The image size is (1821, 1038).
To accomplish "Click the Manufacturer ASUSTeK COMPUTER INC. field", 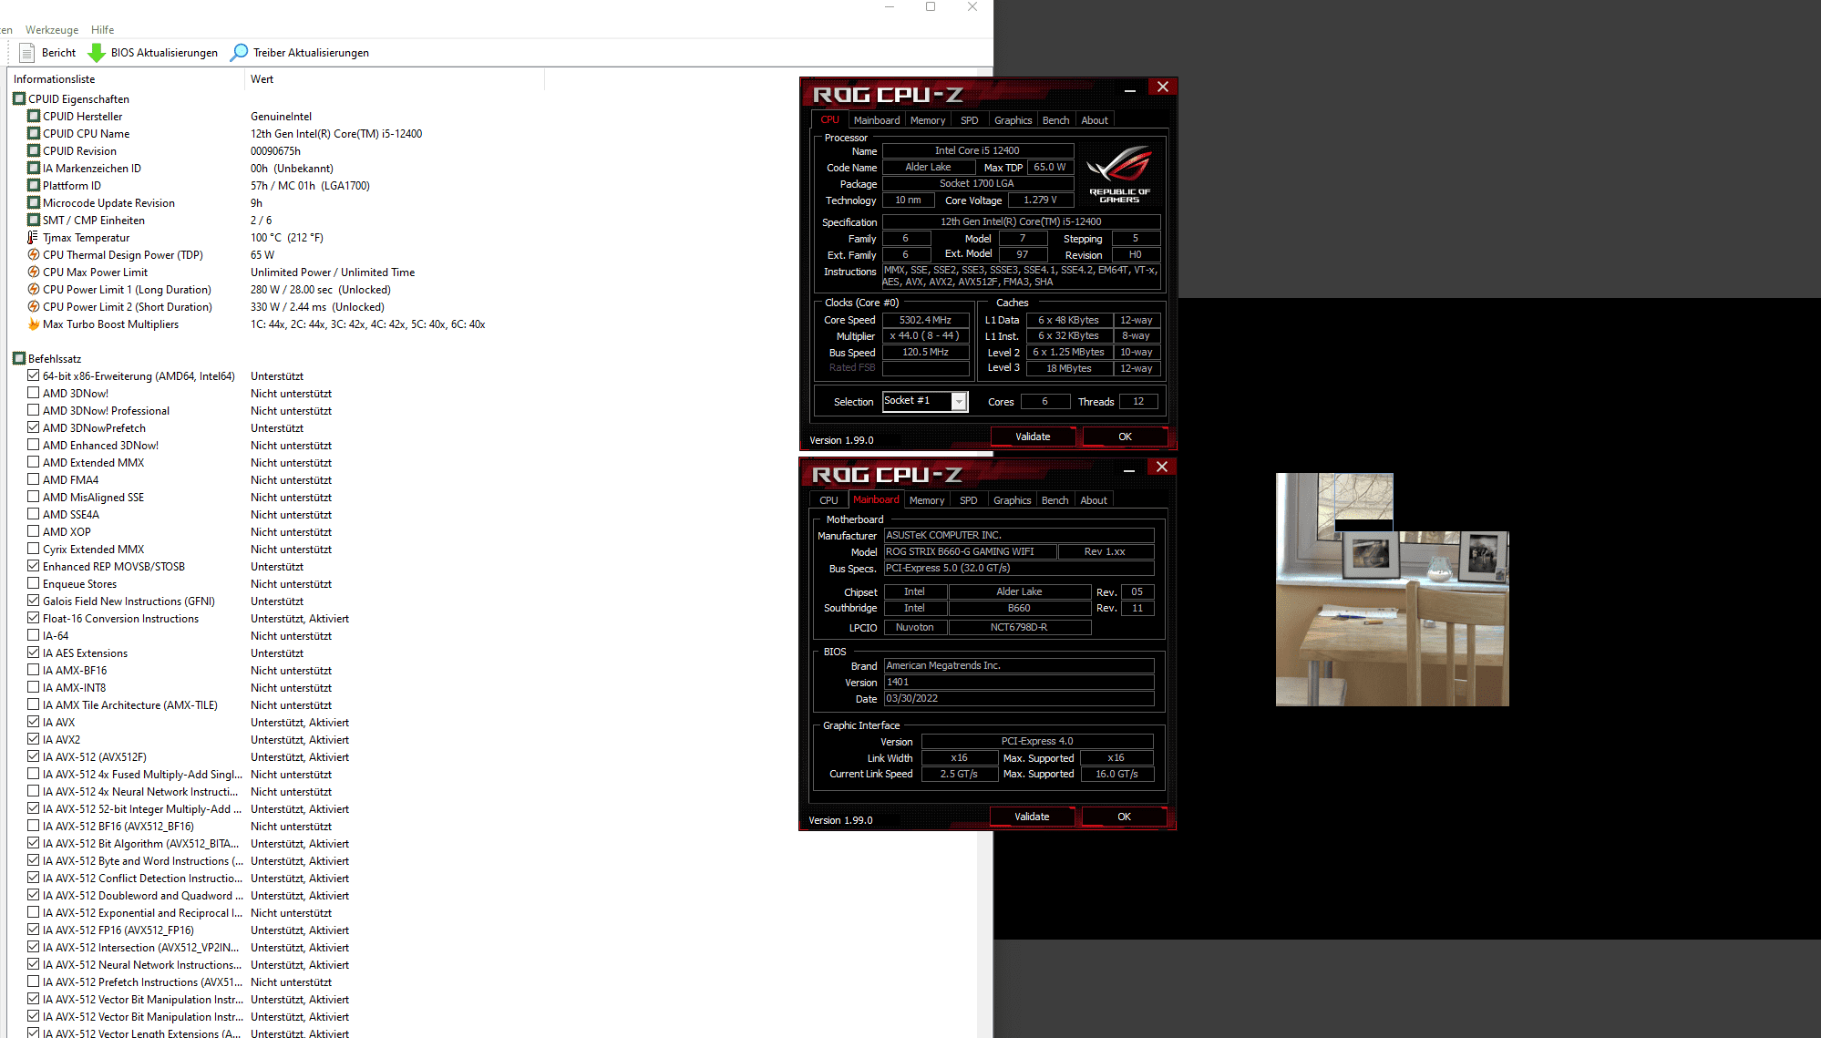I will click(1019, 535).
